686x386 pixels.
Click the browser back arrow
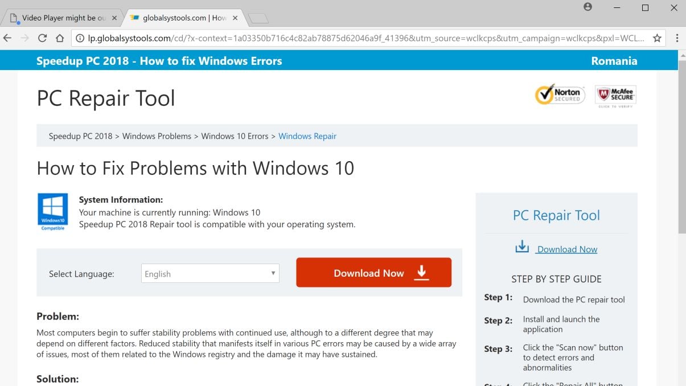point(7,38)
